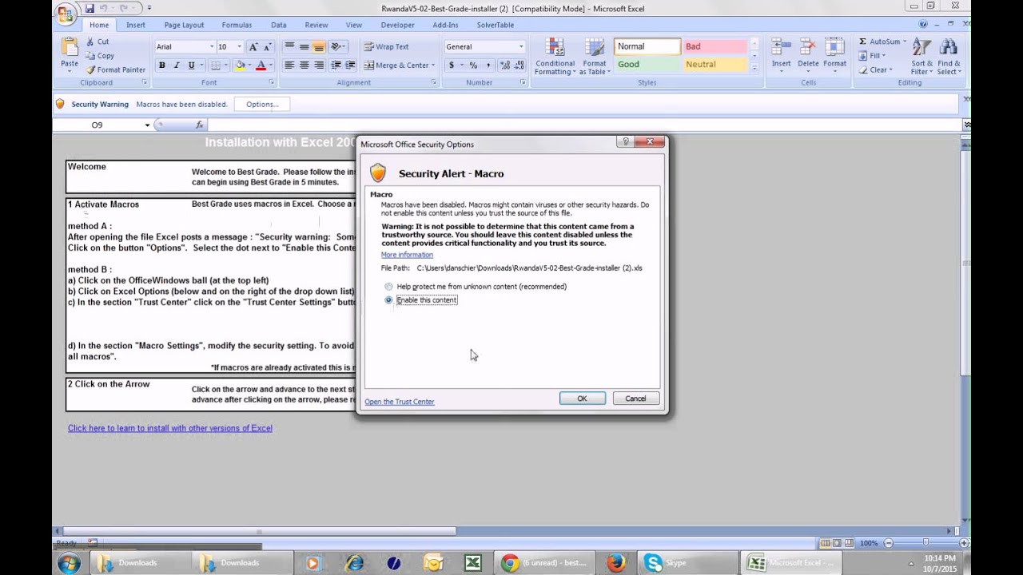Switch to the Data tab
Viewport: 1023px width, 575px height.
[x=278, y=25]
